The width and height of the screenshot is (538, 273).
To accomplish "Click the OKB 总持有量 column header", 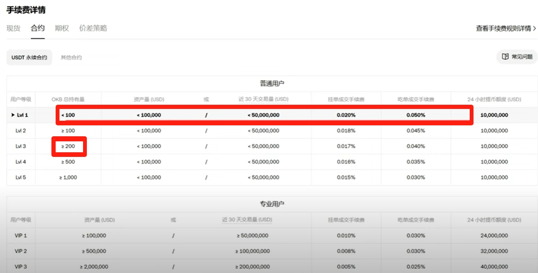I will [x=68, y=99].
